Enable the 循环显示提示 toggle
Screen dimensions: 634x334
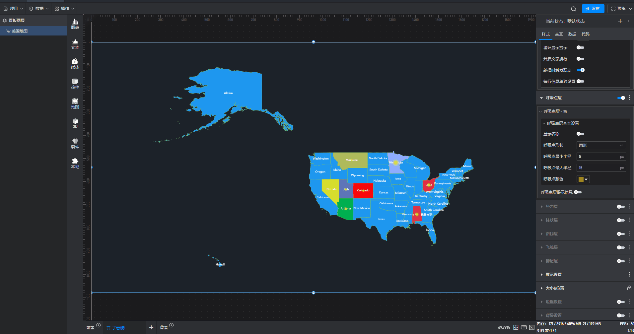click(580, 48)
